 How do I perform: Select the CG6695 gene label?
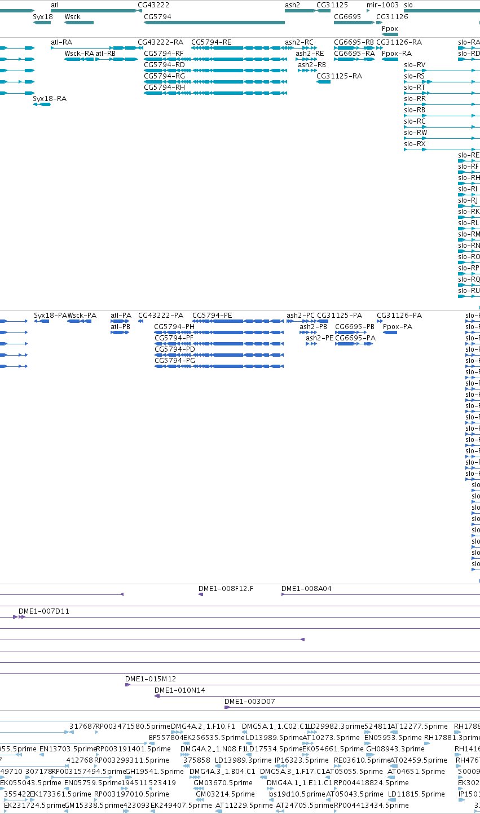[347, 17]
